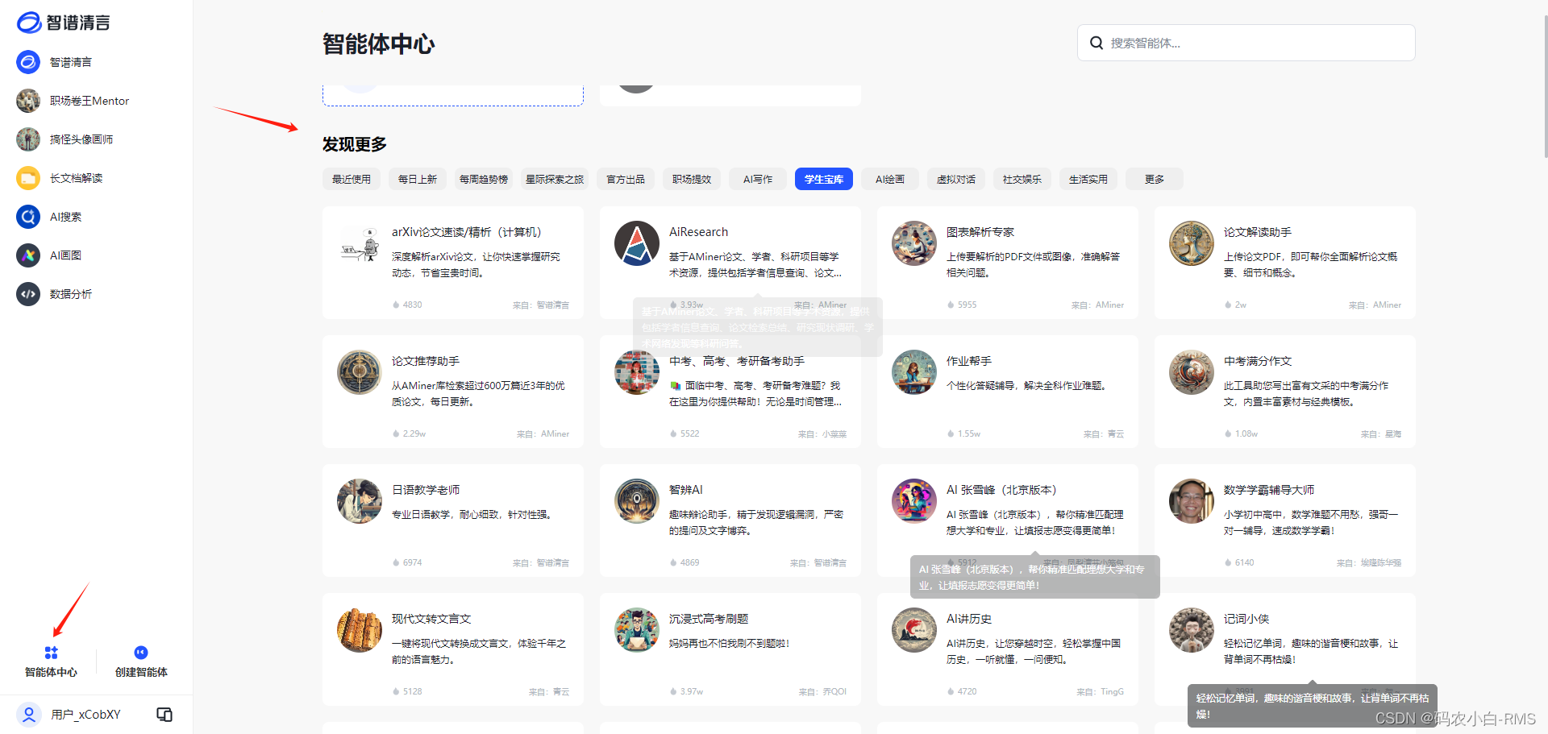Expand the 更多 categories tab

pyautogui.click(x=1155, y=179)
